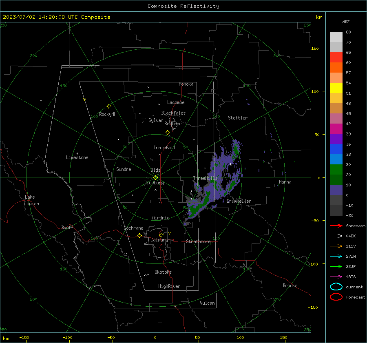Screen dimensions: 367x343
Task: Click the Lake Louise label
Action: tap(31, 200)
